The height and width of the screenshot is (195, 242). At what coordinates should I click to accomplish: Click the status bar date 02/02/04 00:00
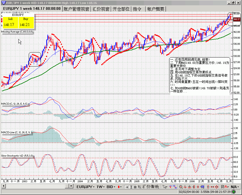189,192
